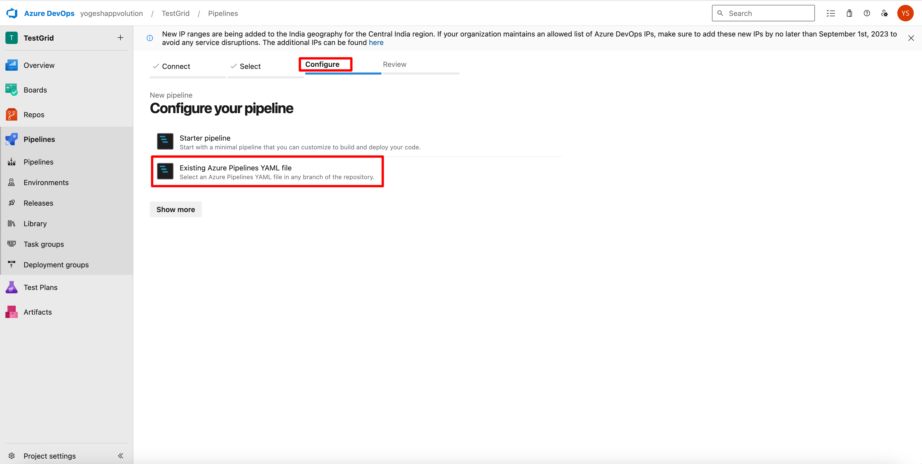
Task: Open the User settings icon
Action: click(x=884, y=13)
